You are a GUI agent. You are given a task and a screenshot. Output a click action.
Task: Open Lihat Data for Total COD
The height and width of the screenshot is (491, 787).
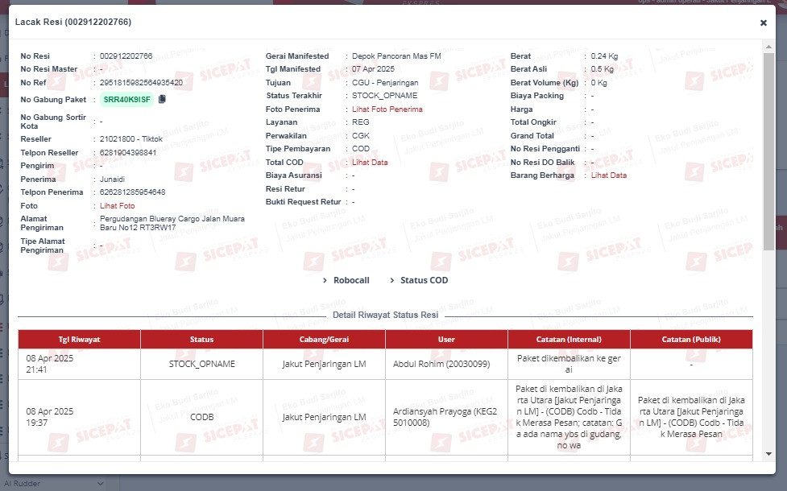(370, 162)
